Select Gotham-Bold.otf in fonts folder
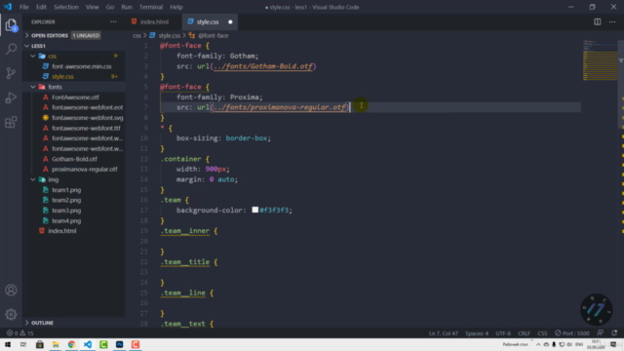Screen dimensions: 624x351 tap(74, 159)
